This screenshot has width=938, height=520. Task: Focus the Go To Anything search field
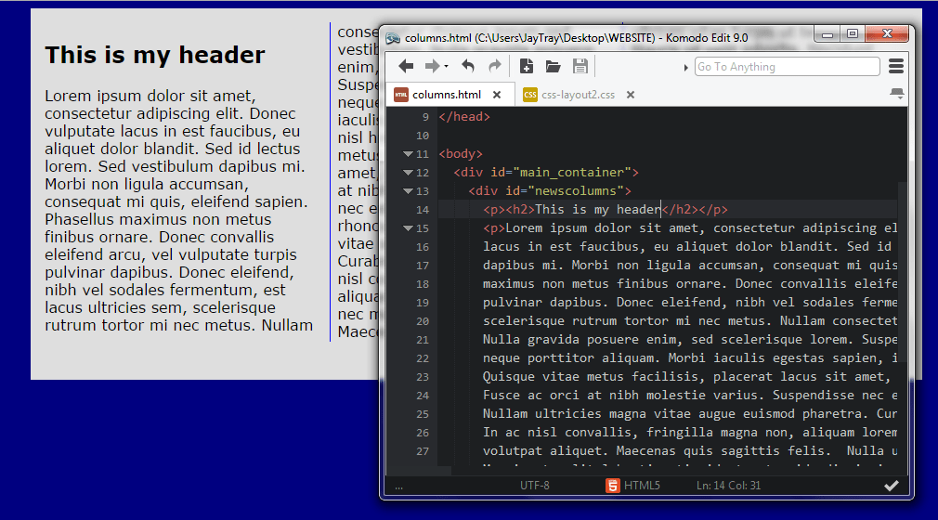click(x=788, y=67)
